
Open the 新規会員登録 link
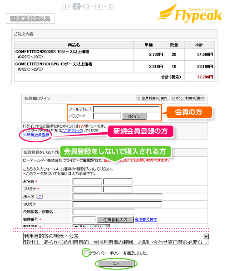click(x=36, y=135)
